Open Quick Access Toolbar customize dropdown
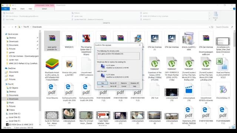Screen dimensions: 237x133 coord(13,5)
